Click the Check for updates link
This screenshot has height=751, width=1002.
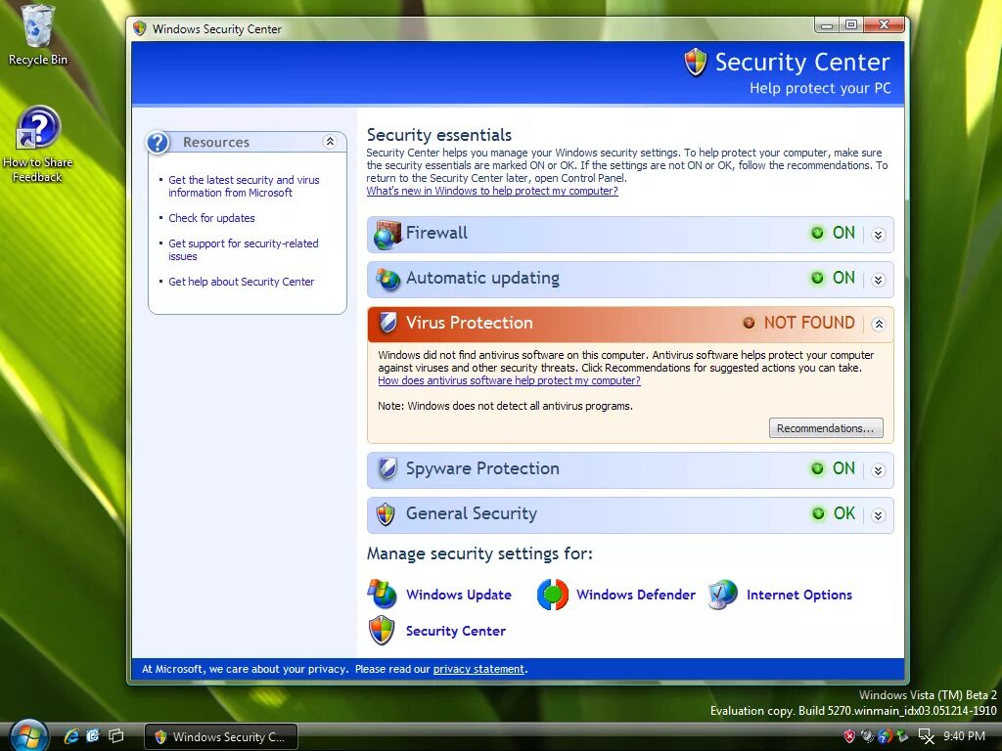(x=211, y=218)
